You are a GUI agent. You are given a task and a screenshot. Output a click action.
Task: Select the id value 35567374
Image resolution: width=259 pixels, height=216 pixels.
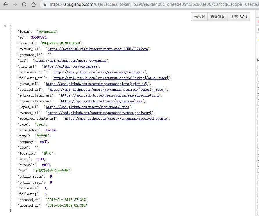pos(39,37)
